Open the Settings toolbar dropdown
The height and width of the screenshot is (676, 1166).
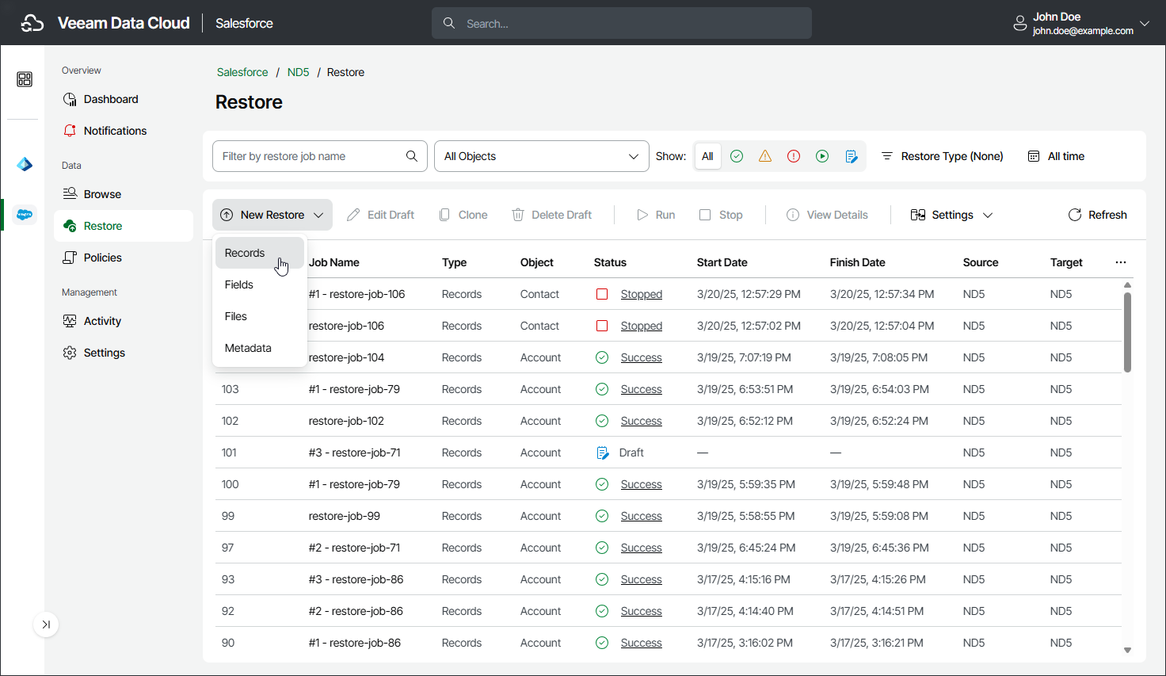click(951, 215)
